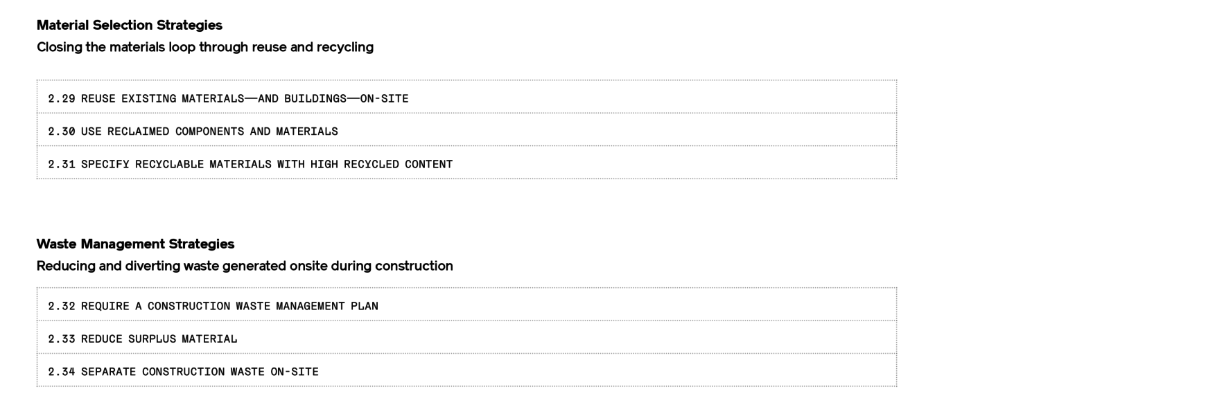Click the number 2.31 label
Screen dimensions: 1206x407
[62, 164]
